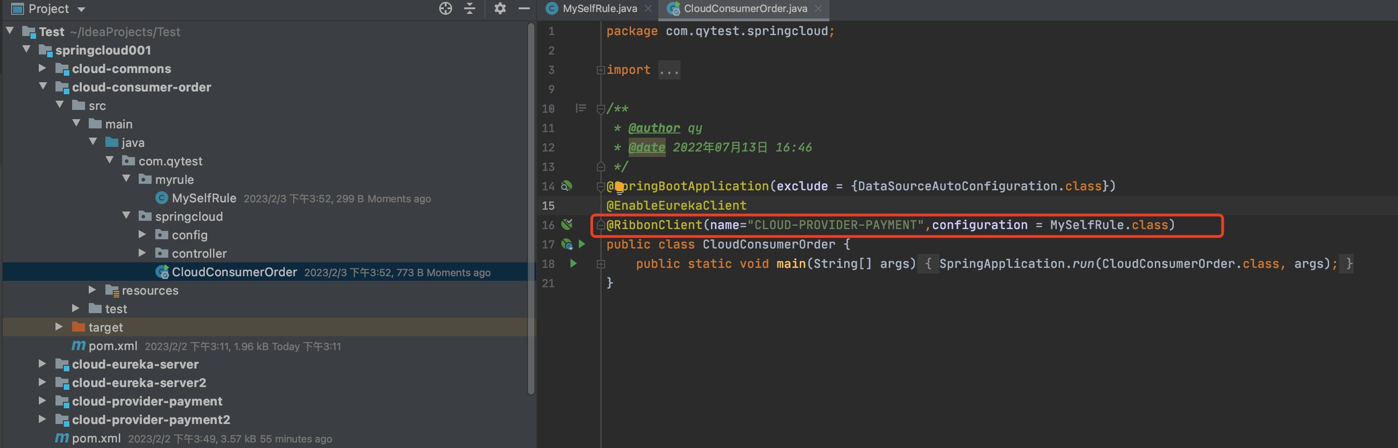Click the @EnableEurekaClient annotation

tap(676, 206)
